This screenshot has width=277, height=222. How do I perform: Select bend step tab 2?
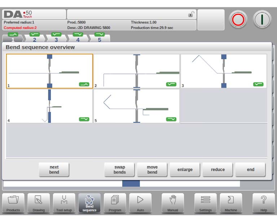click(35, 39)
